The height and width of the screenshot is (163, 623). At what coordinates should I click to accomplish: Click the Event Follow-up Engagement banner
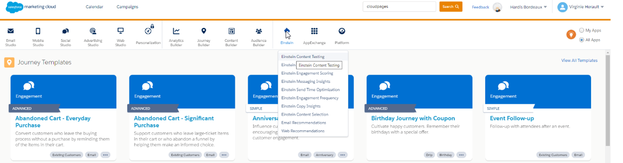(x=538, y=92)
